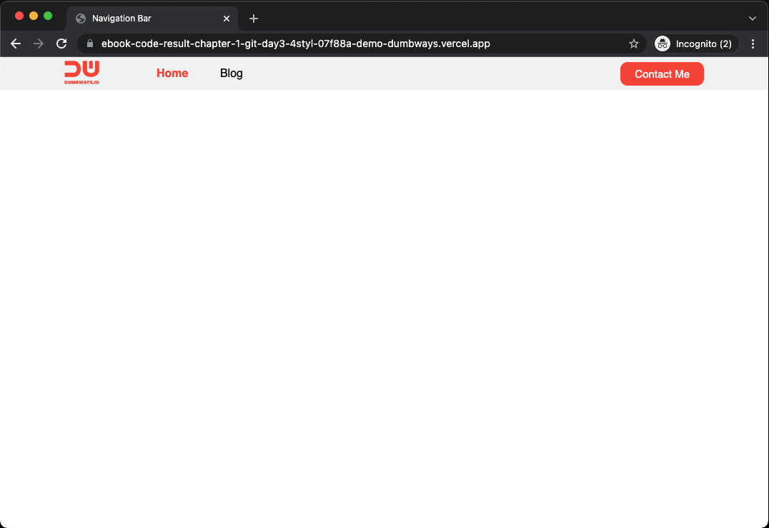Expand the tab search chevron
This screenshot has width=769, height=528.
point(753,19)
